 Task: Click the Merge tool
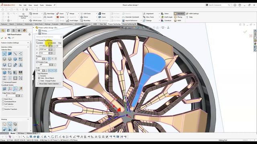[x=70, y=14]
